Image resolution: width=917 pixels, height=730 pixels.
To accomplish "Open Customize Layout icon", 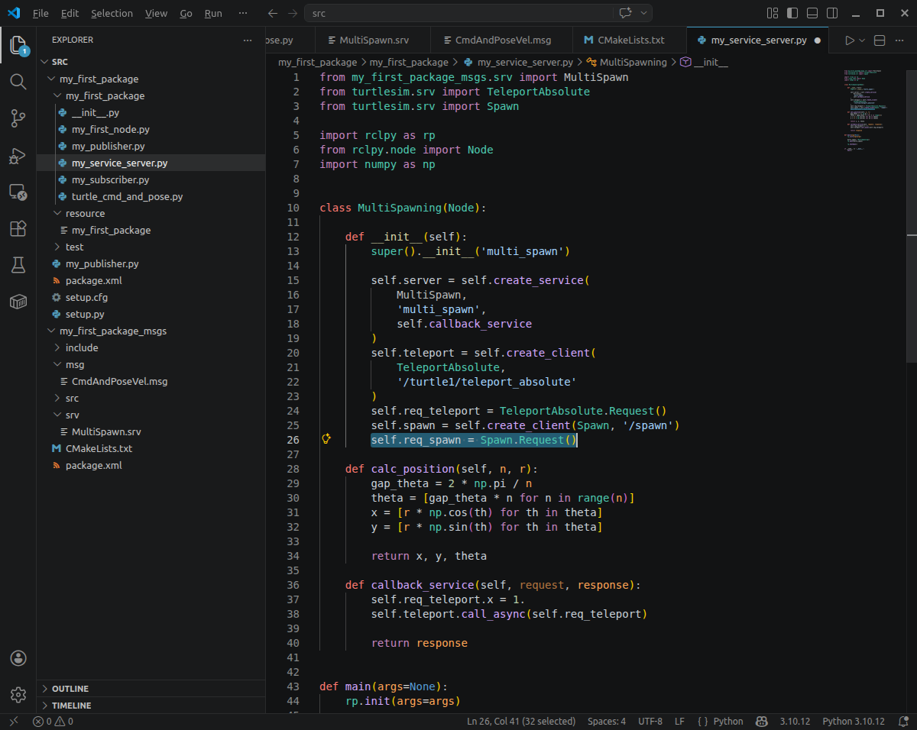I will coord(773,13).
